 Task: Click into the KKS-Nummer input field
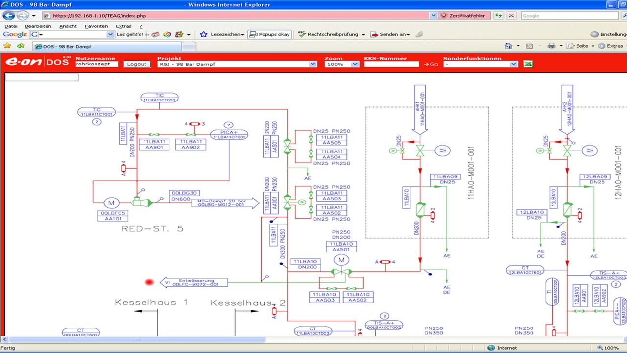point(391,64)
